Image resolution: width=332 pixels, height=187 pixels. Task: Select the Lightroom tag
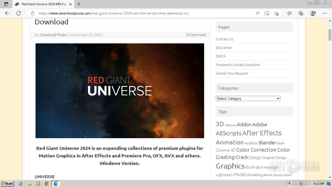point(224,175)
